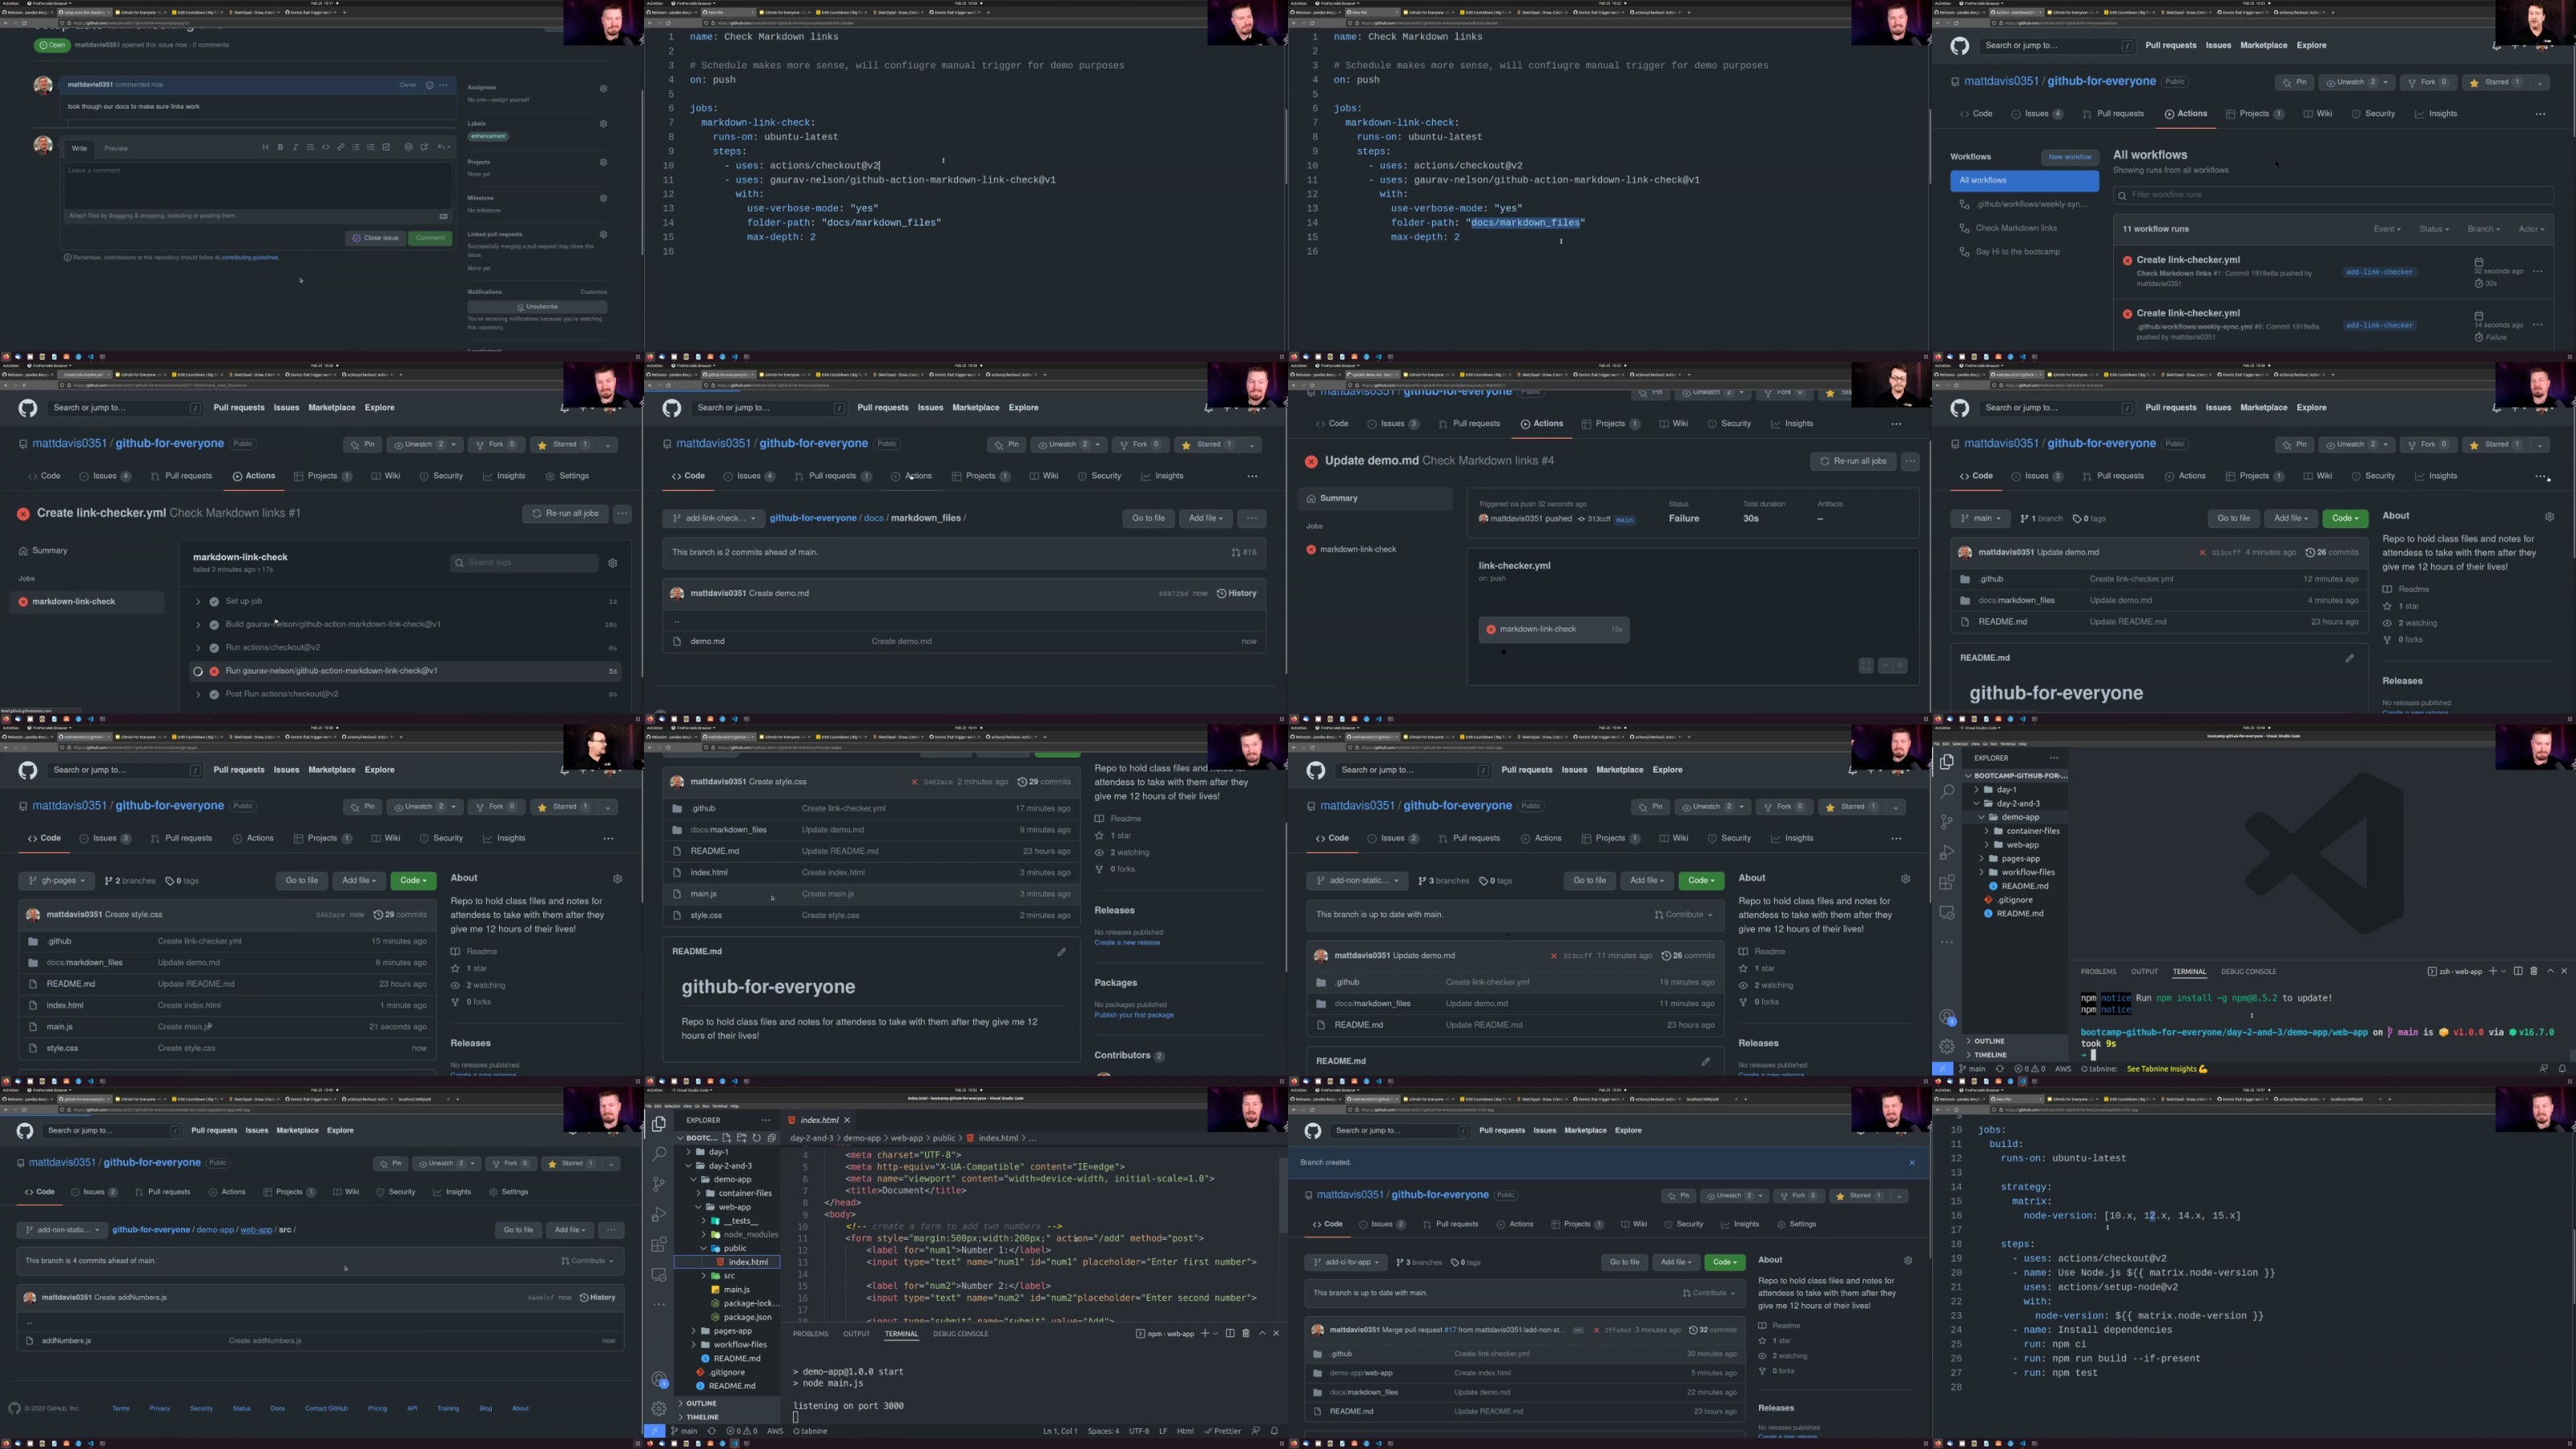The width and height of the screenshot is (2576, 1449).
Task: Refresh the explorer in the index.html VS Code window
Action: tap(757, 1138)
